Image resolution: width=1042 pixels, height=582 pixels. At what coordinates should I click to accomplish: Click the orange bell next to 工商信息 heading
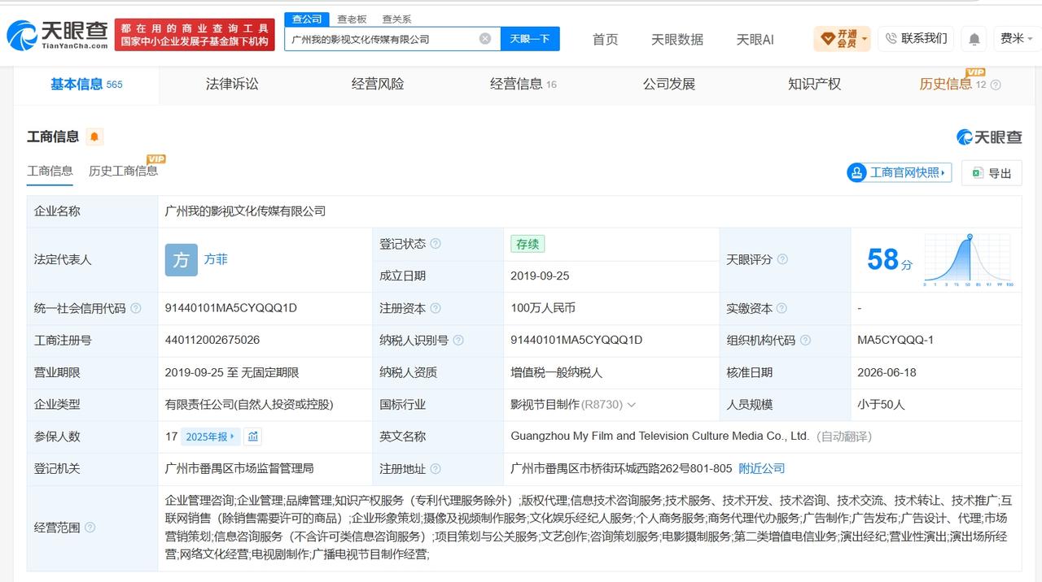(x=94, y=137)
